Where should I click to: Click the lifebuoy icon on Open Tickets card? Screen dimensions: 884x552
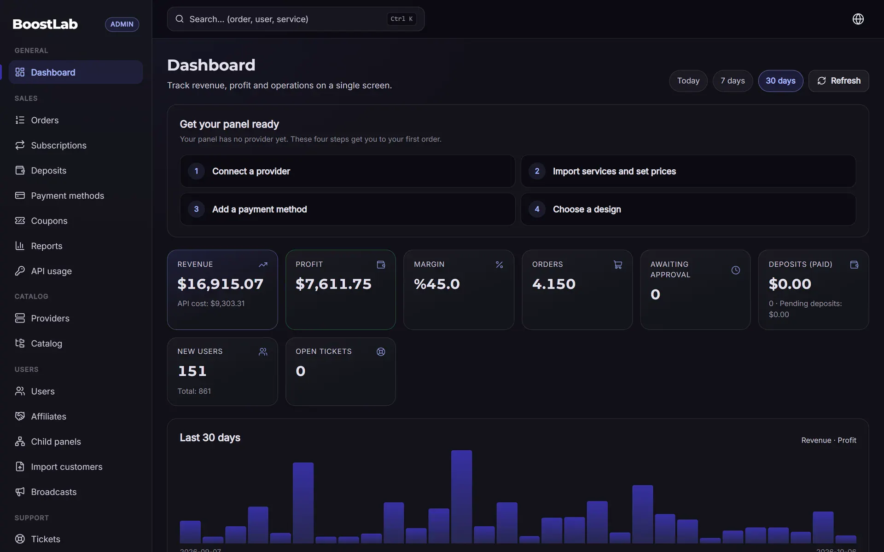(x=381, y=351)
